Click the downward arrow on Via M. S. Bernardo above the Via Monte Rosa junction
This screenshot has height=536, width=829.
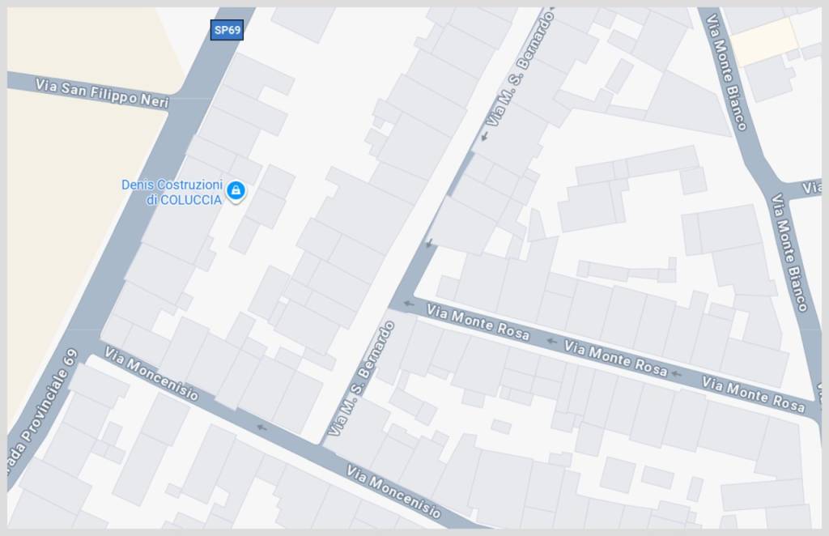point(429,244)
